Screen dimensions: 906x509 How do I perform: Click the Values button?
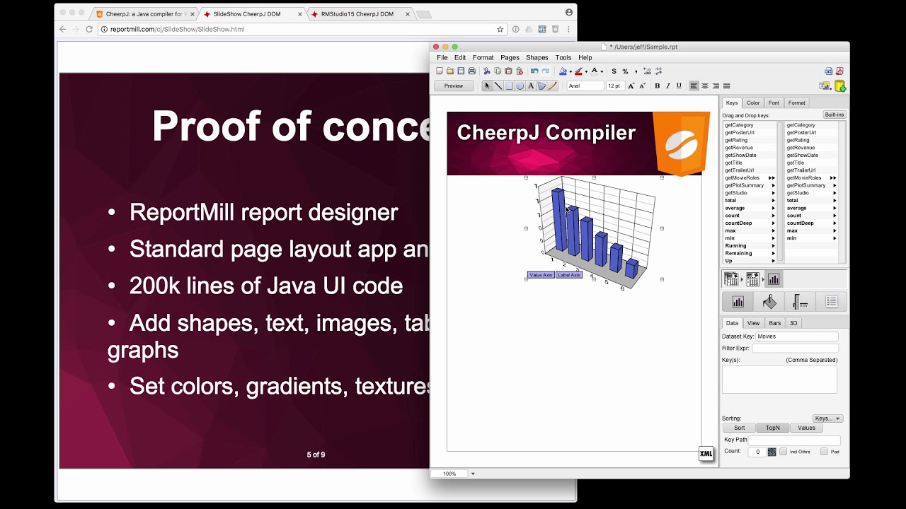click(806, 428)
